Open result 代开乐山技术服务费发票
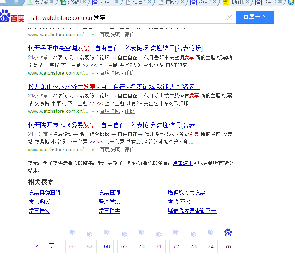The width and height of the screenshot is (295, 258). 113,87
